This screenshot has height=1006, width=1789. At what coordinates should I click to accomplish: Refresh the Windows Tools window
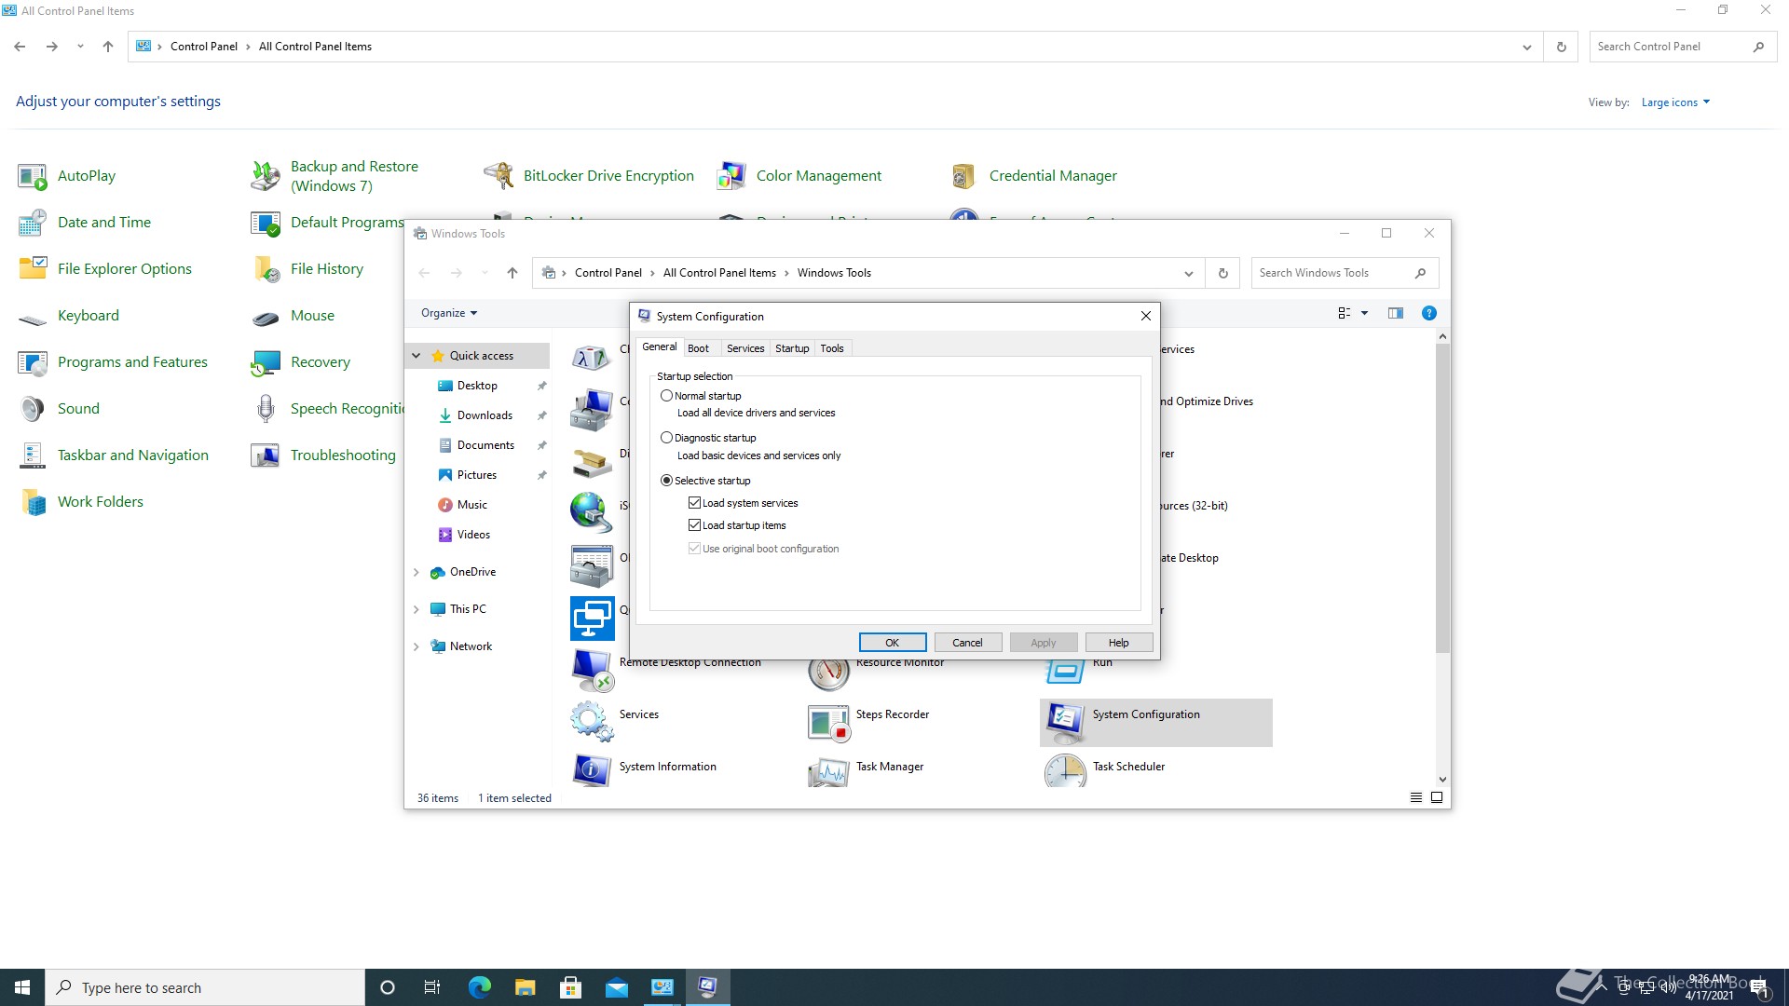point(1222,273)
